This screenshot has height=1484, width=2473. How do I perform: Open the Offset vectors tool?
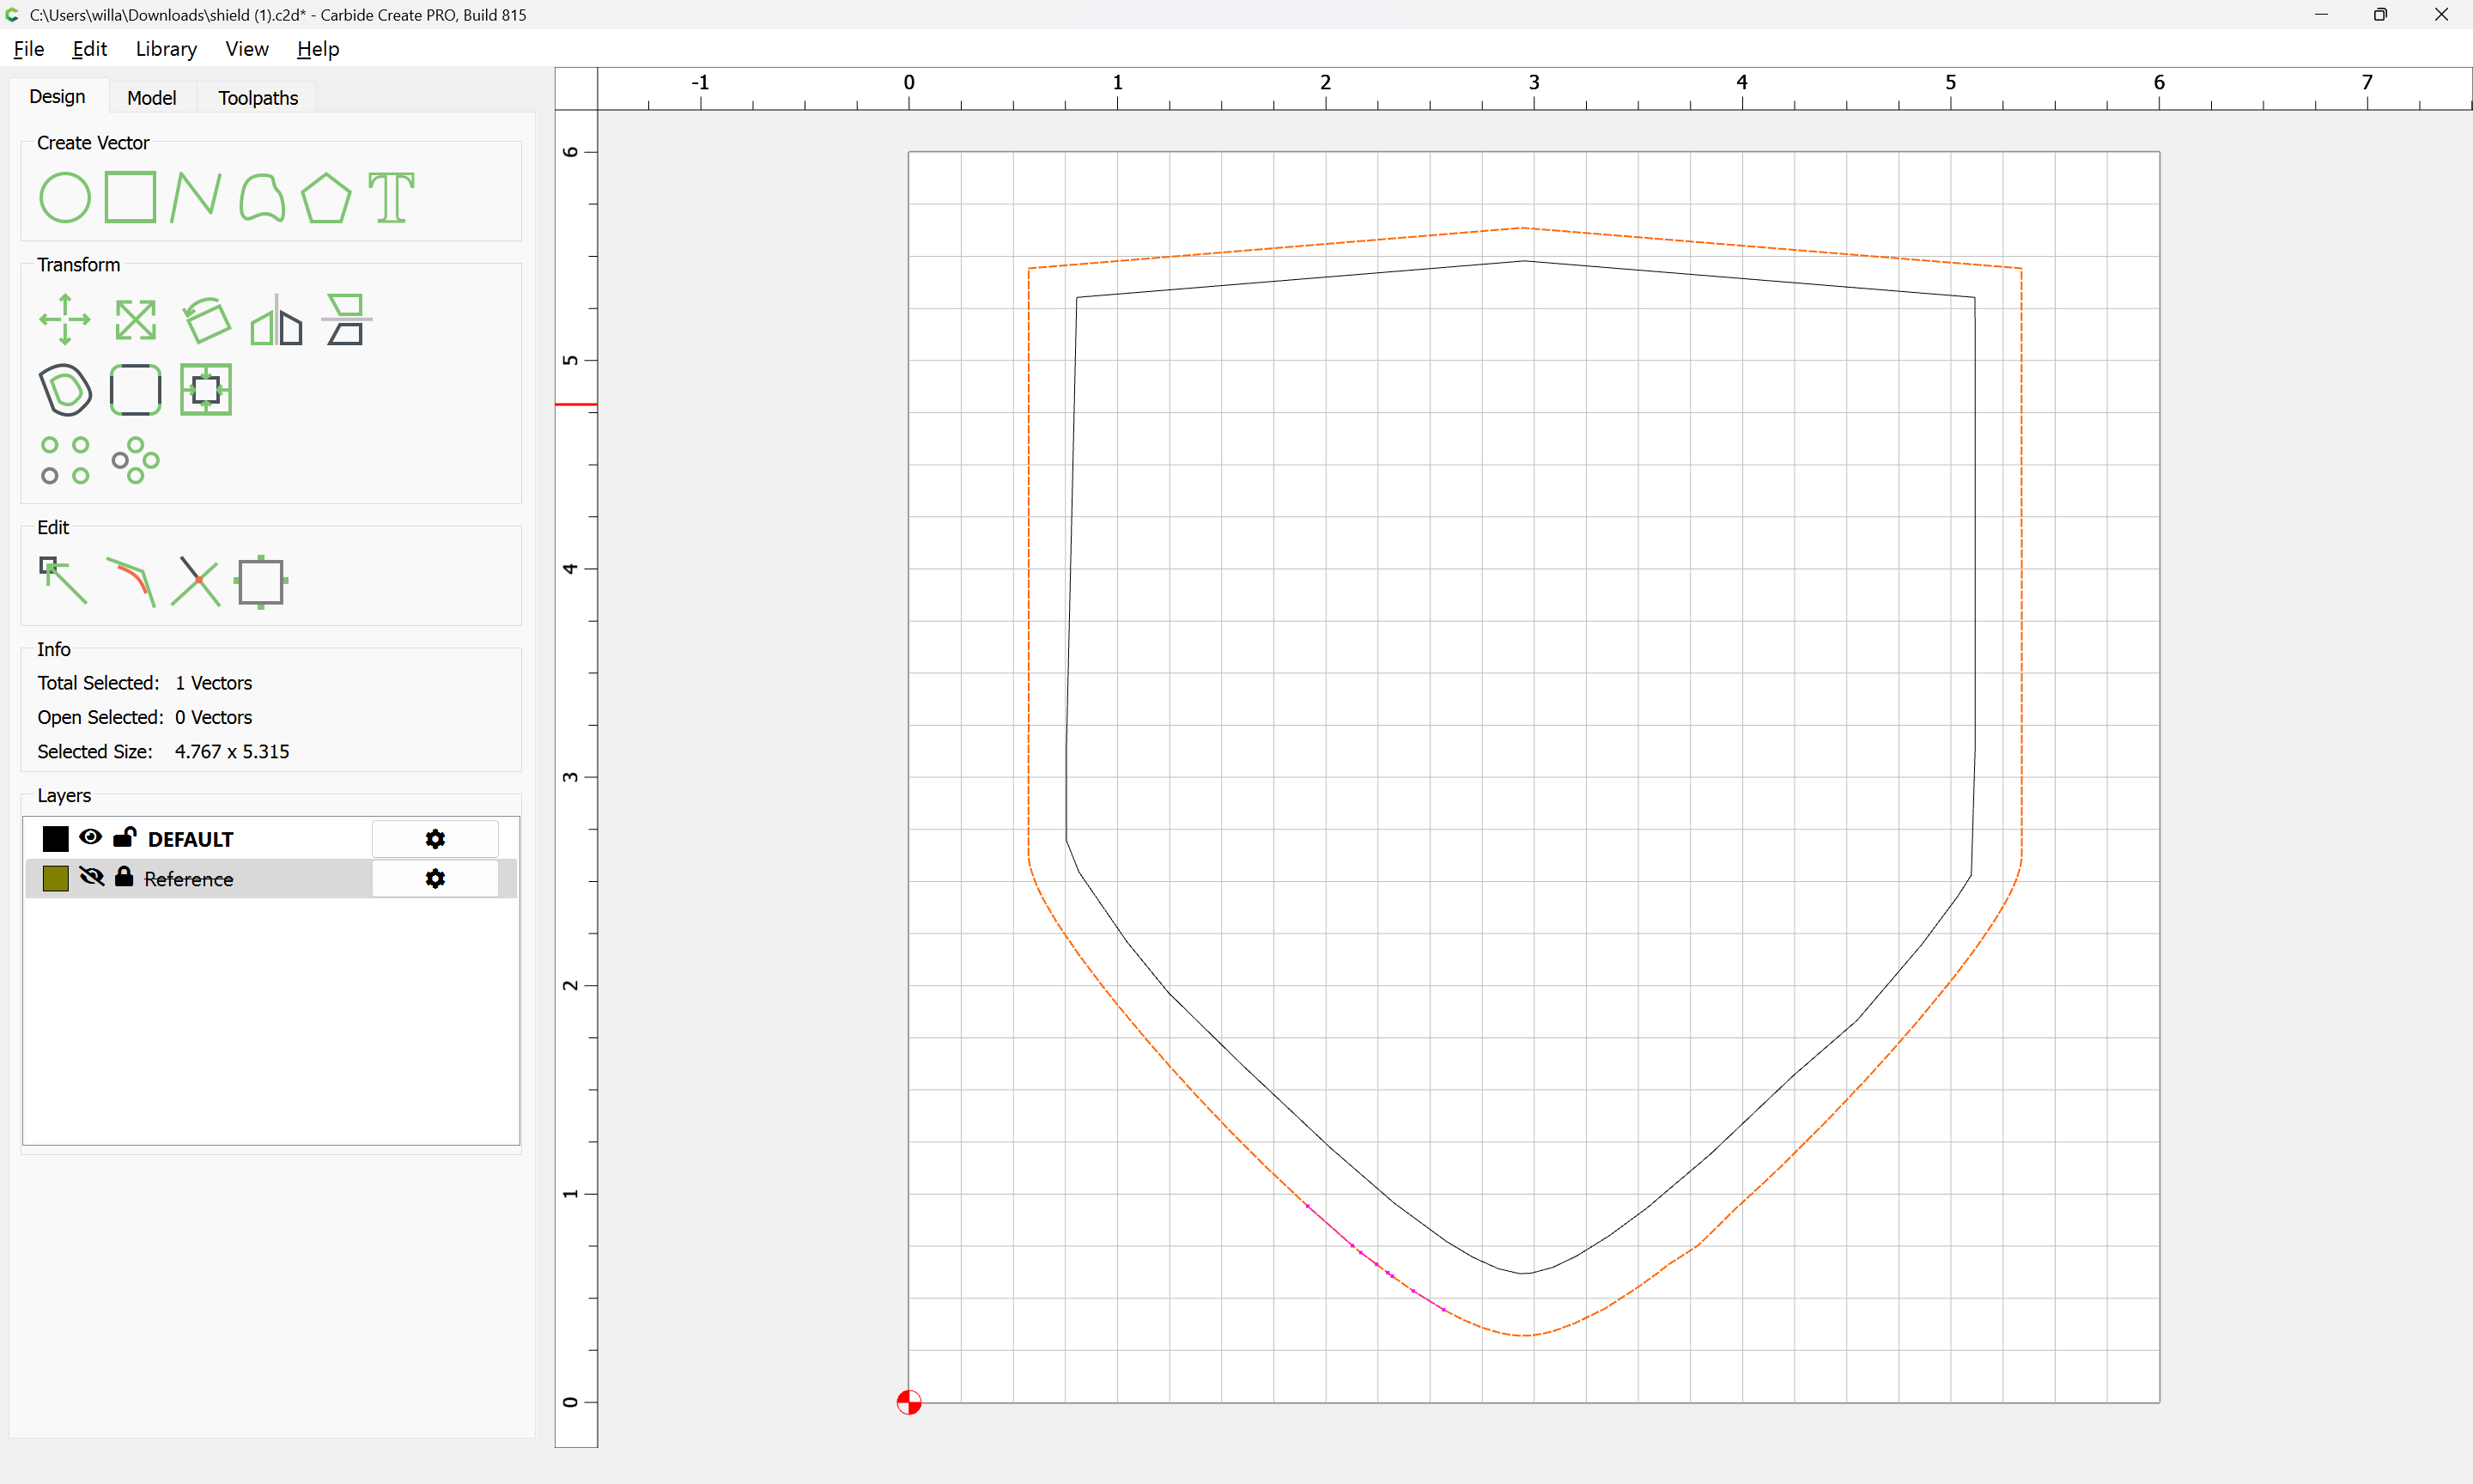[x=65, y=390]
